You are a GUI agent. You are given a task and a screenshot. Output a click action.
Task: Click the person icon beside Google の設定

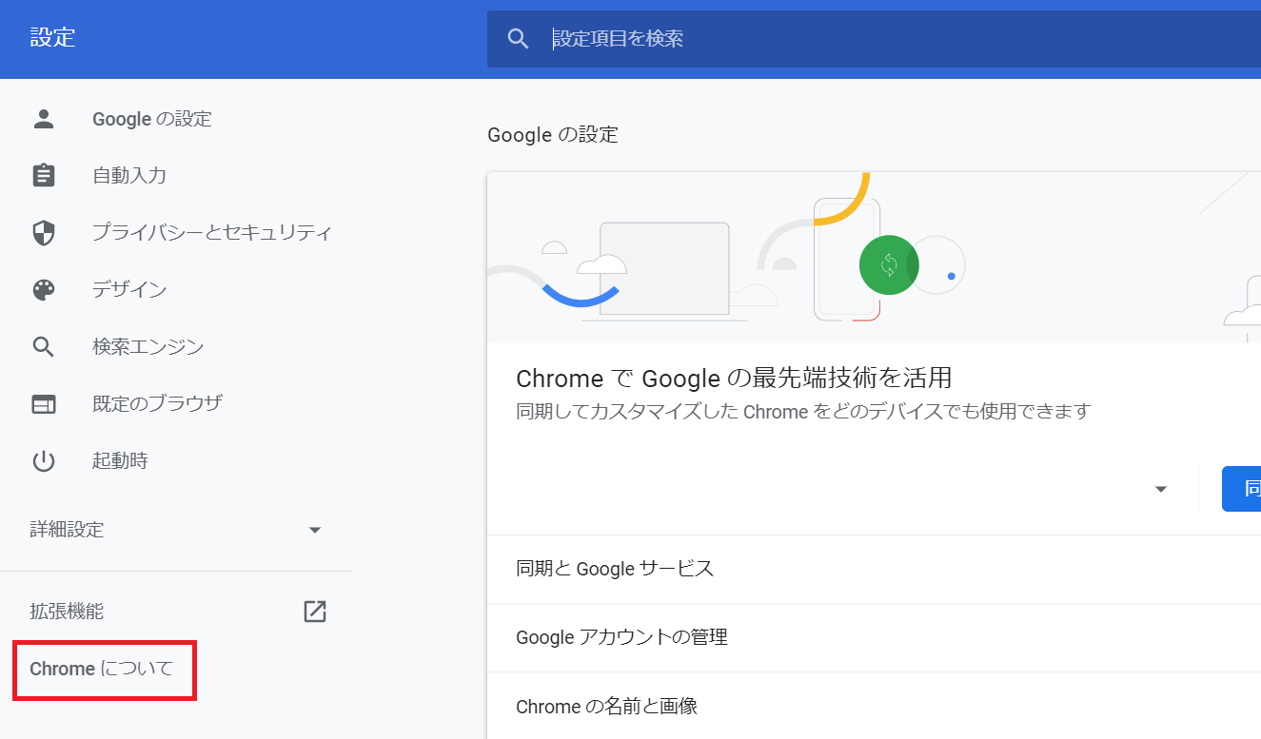(44, 119)
